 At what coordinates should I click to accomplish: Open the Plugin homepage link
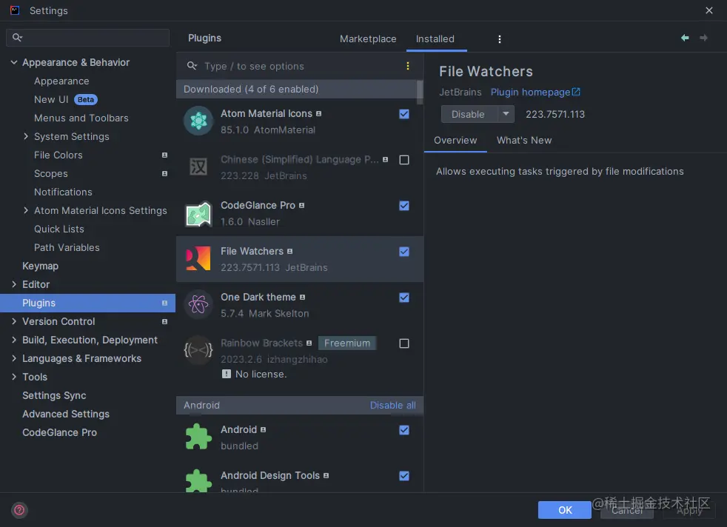[x=530, y=93]
